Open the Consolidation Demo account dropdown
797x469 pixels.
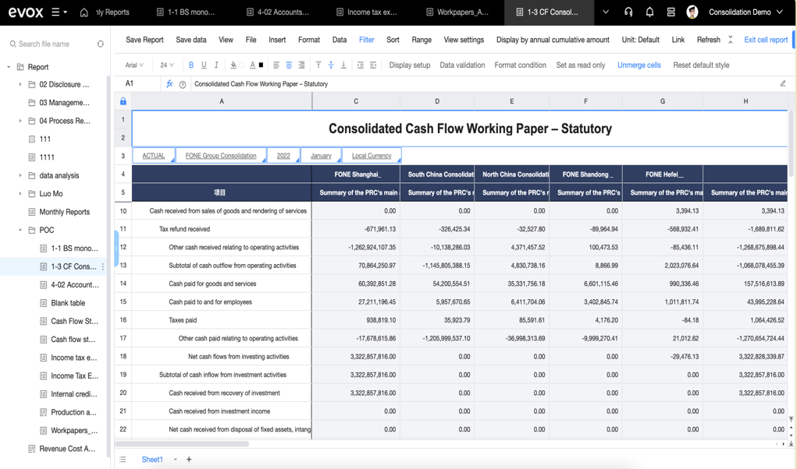click(745, 12)
